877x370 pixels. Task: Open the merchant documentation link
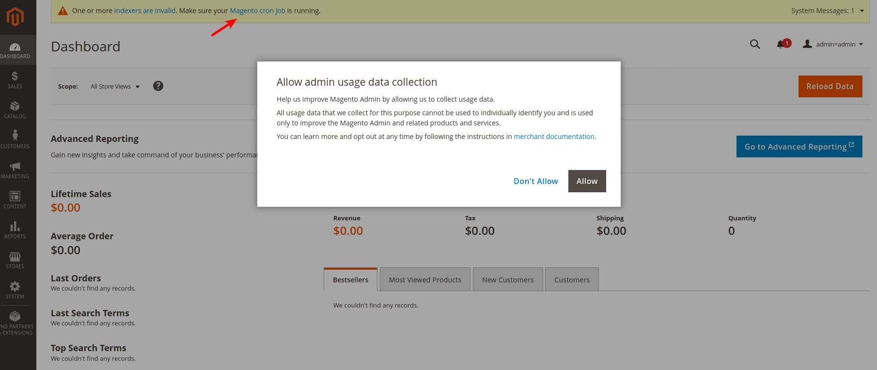pyautogui.click(x=554, y=137)
